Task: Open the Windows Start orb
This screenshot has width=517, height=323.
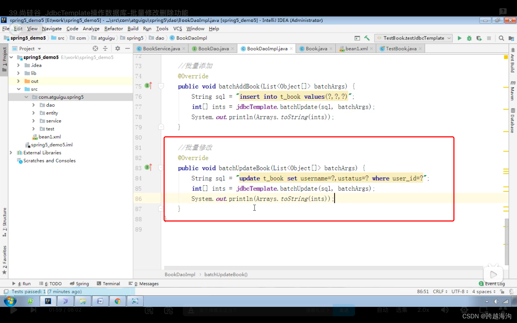Action: point(10,301)
